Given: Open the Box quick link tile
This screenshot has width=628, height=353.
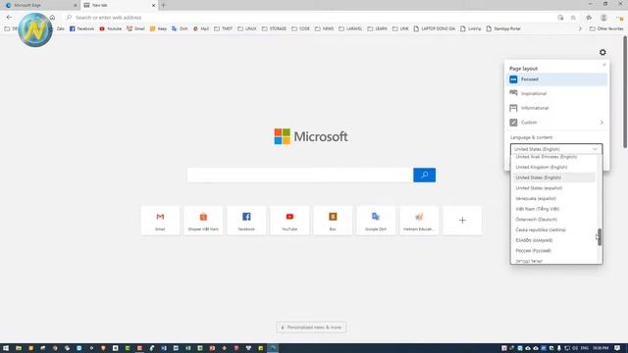Looking at the screenshot, I should click(x=333, y=221).
